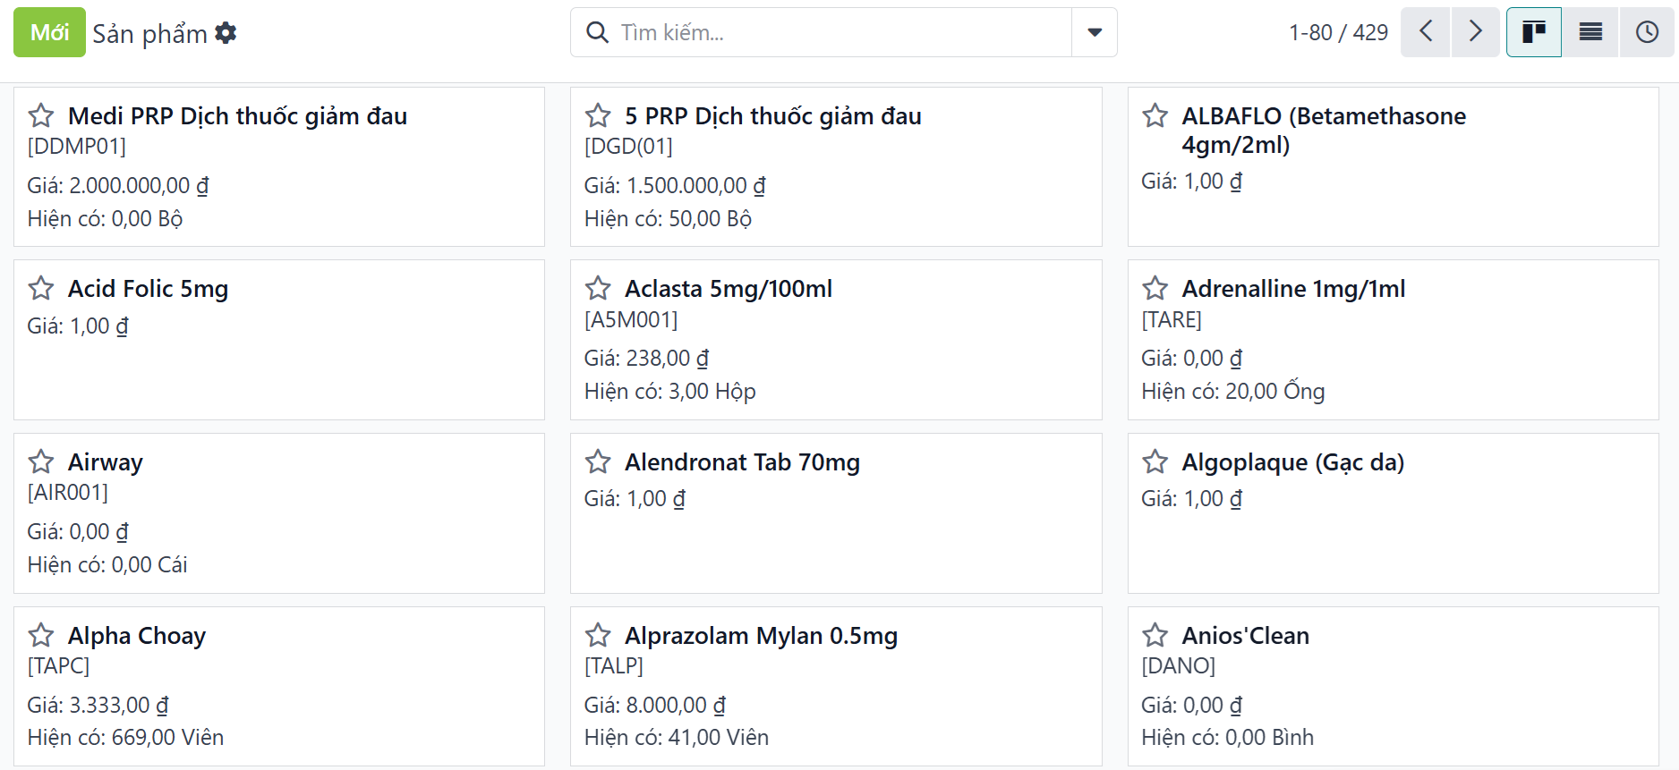Favorite the ALBAFLO Betamethasone product

(x=1155, y=116)
